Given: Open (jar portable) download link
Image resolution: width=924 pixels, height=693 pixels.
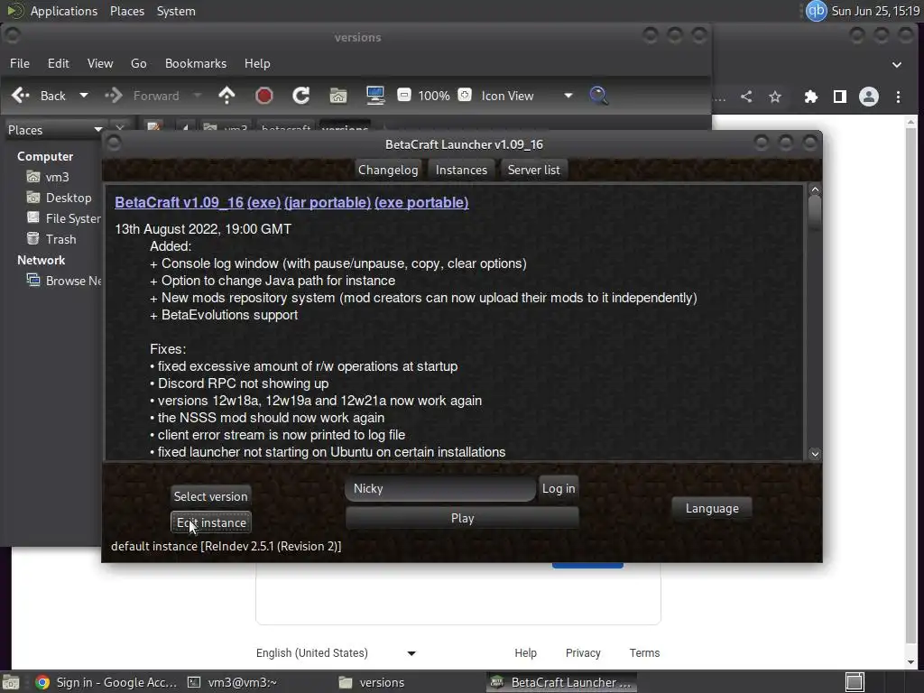Looking at the screenshot, I should (x=327, y=202).
